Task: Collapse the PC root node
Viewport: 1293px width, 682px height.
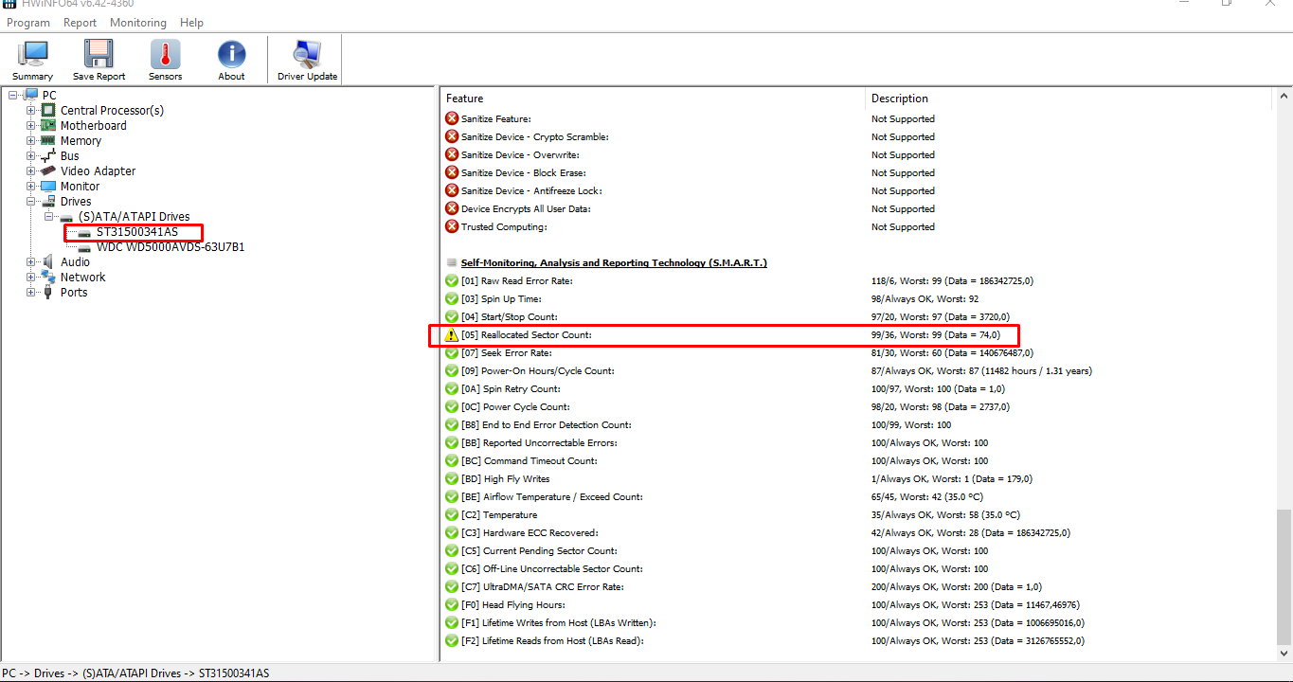Action: point(13,95)
